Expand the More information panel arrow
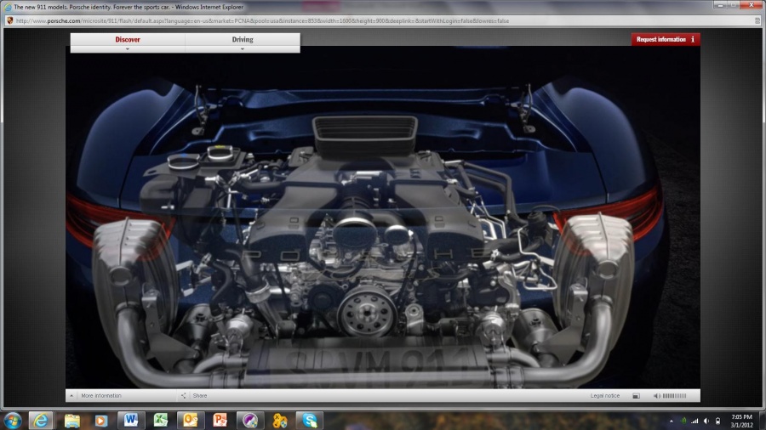The image size is (766, 430). pos(71,396)
